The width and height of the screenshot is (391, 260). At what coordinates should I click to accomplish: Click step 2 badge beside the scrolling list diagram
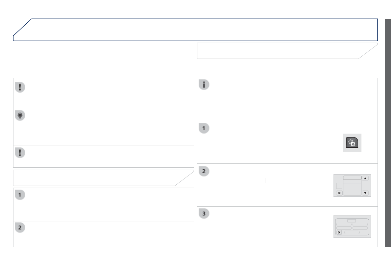[204, 171]
